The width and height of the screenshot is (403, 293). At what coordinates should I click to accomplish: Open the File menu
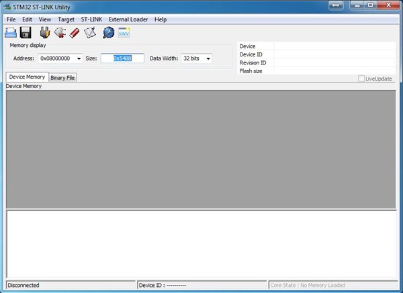pos(11,19)
